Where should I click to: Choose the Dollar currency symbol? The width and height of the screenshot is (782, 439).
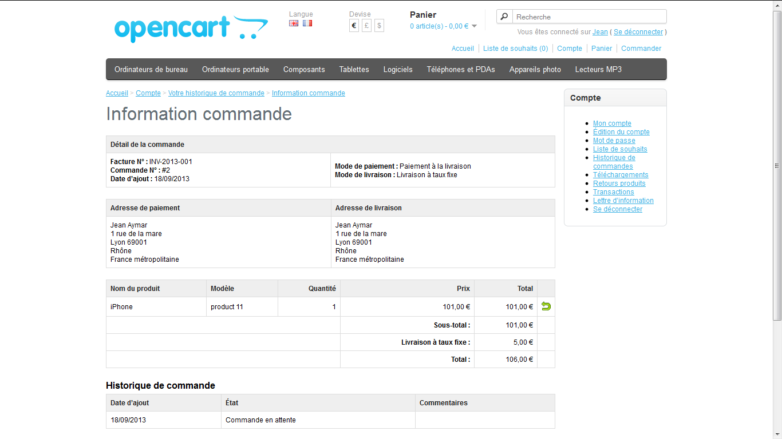tap(379, 26)
